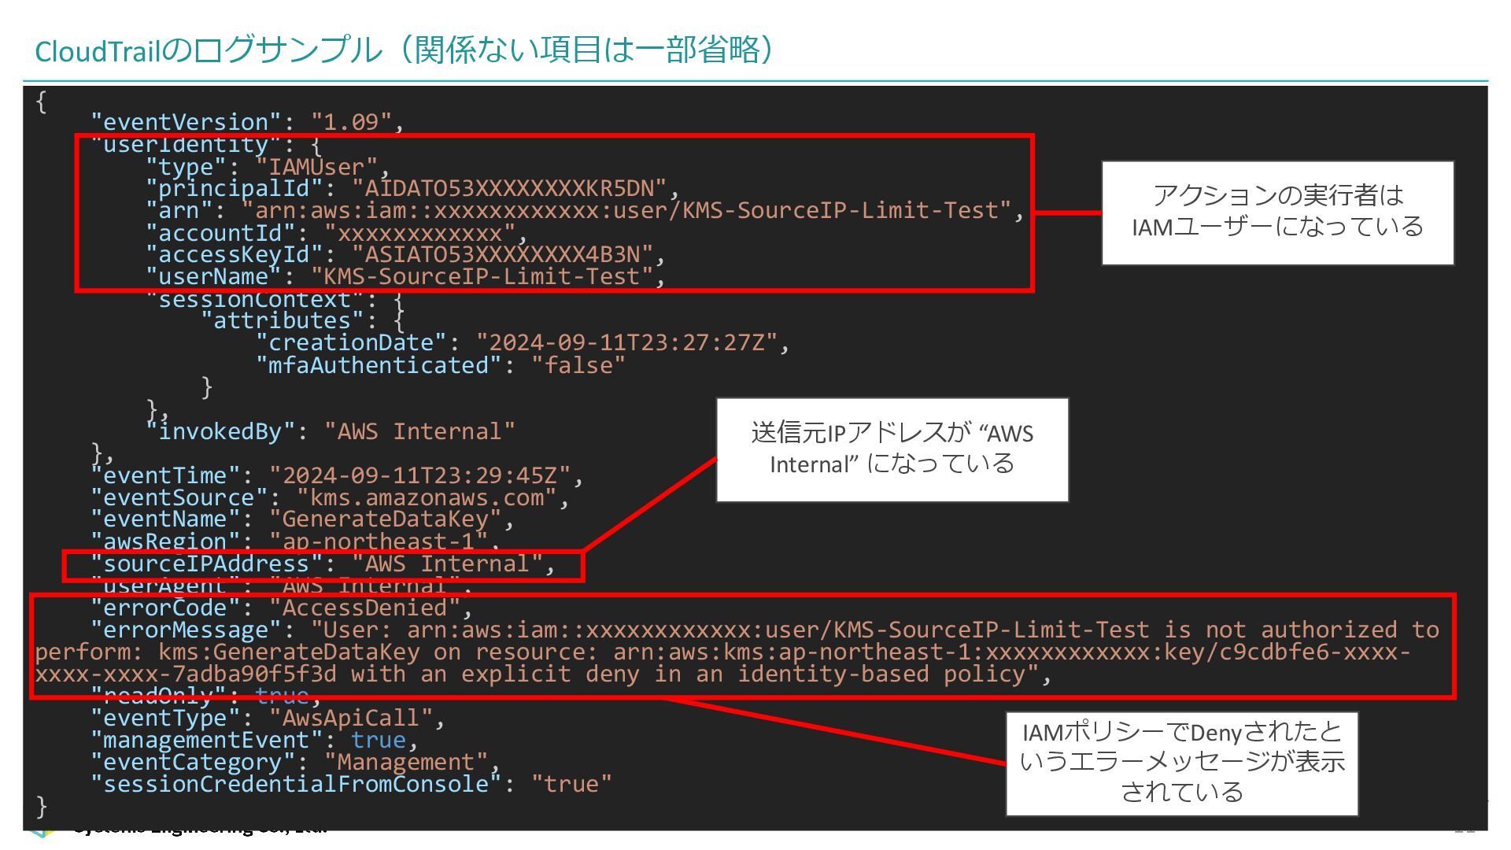Click the "type": "IAMUser" line

click(268, 167)
